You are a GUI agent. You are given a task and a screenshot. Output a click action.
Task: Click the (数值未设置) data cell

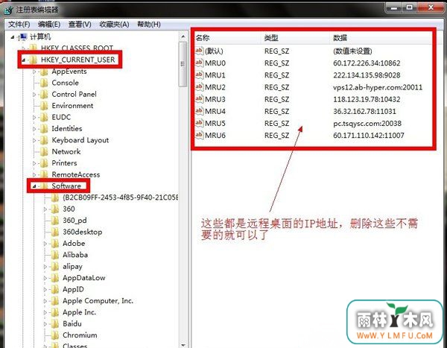[352, 51]
